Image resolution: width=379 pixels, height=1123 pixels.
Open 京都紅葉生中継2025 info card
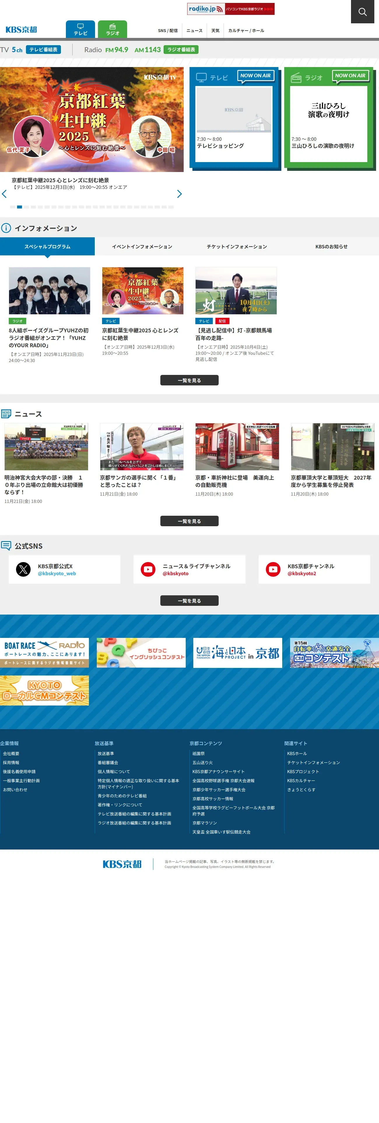point(143,312)
